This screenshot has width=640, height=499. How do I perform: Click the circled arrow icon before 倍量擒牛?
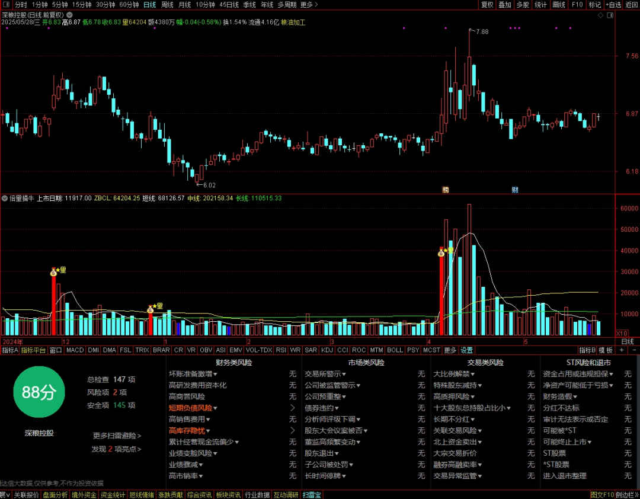pos(5,199)
